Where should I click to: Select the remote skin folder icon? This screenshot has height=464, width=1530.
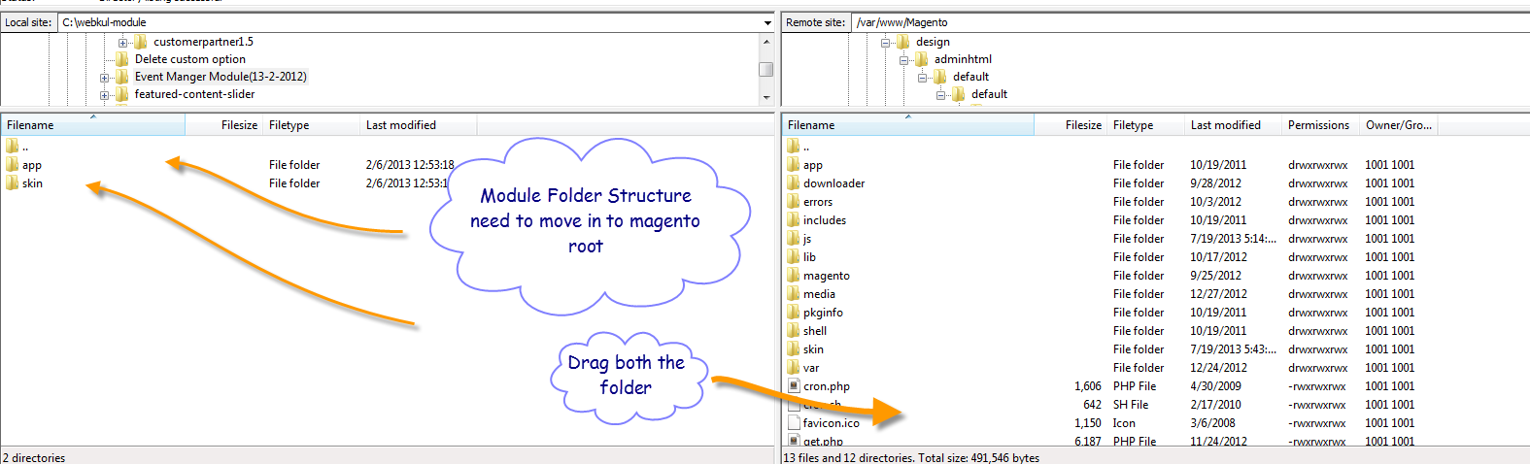(793, 348)
